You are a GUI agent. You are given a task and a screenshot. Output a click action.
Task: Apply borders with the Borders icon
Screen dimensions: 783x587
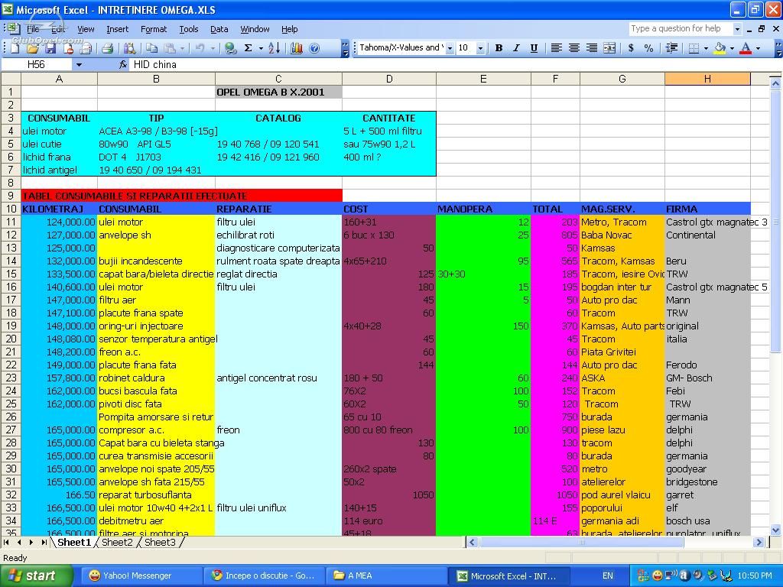tap(694, 48)
